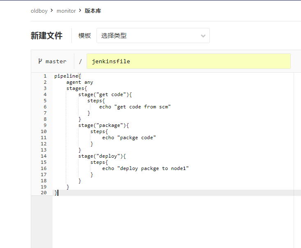Place cursor on the "agent any" line

point(80,82)
